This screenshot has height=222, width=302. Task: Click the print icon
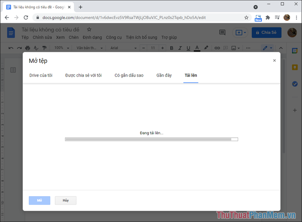[28, 48]
